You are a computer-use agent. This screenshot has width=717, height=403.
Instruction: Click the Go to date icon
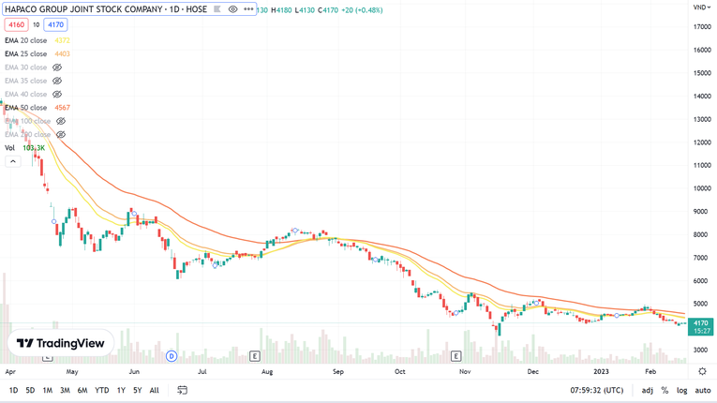click(182, 390)
